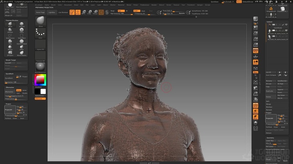Viewport: 293px width, 164px height.
Task: Open the Material menu
Action: pyautogui.click(x=121, y=5)
